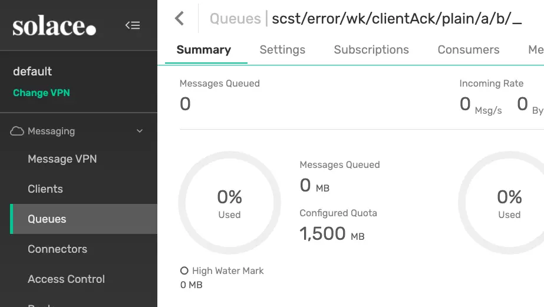This screenshot has width=544, height=307.
Task: Click the Queues breadcrumb link
Action: (x=235, y=18)
